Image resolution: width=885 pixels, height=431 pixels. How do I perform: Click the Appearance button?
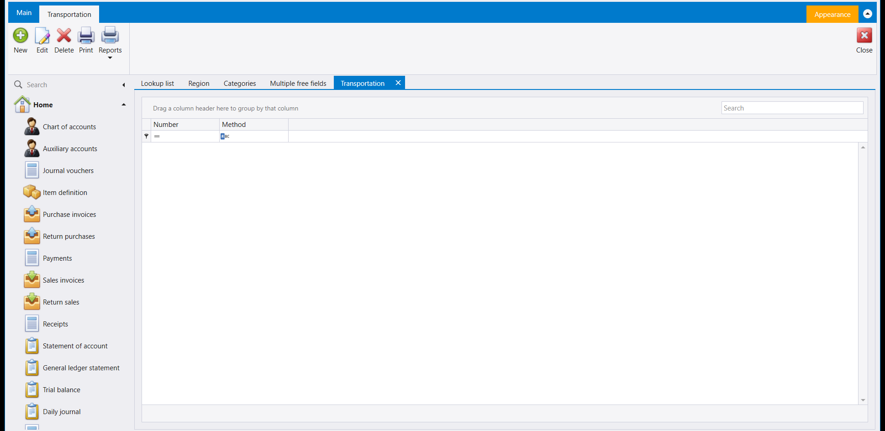click(x=832, y=14)
